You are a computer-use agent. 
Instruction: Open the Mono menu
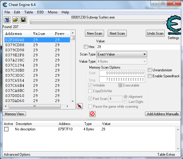53,12
